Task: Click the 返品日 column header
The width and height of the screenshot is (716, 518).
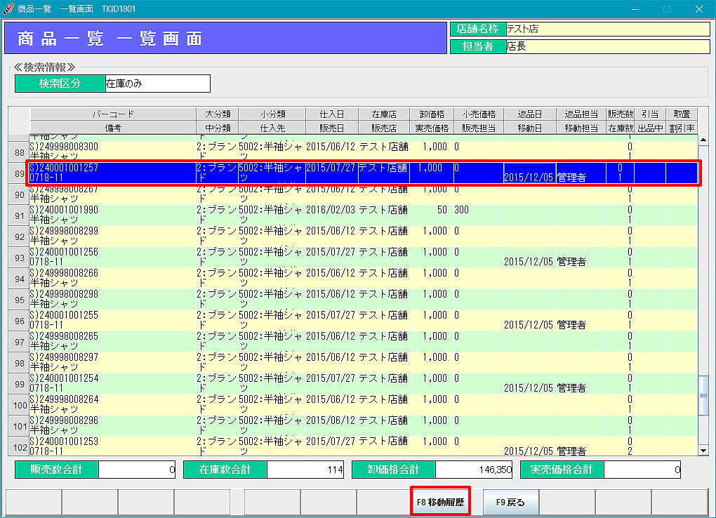Action: coord(529,114)
